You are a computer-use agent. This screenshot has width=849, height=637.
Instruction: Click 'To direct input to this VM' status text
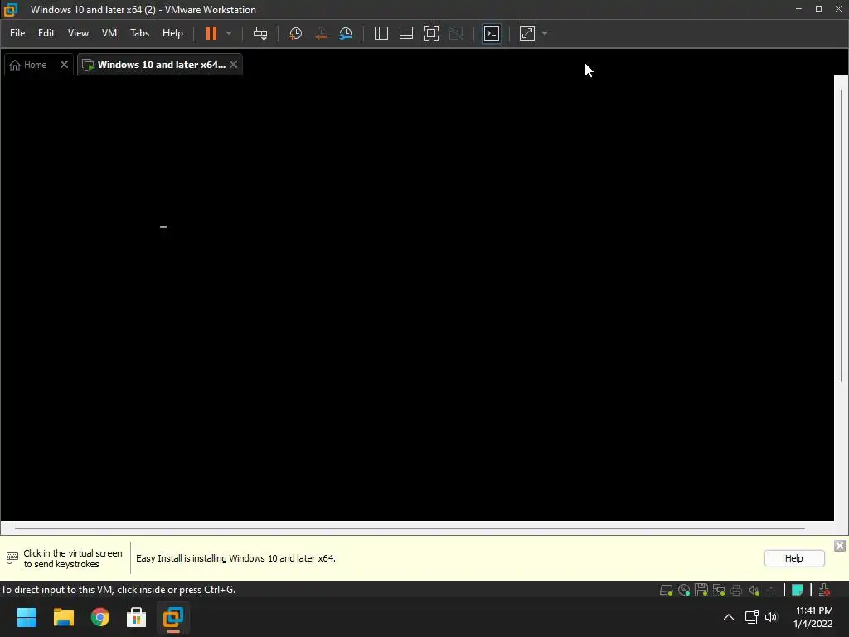(118, 590)
